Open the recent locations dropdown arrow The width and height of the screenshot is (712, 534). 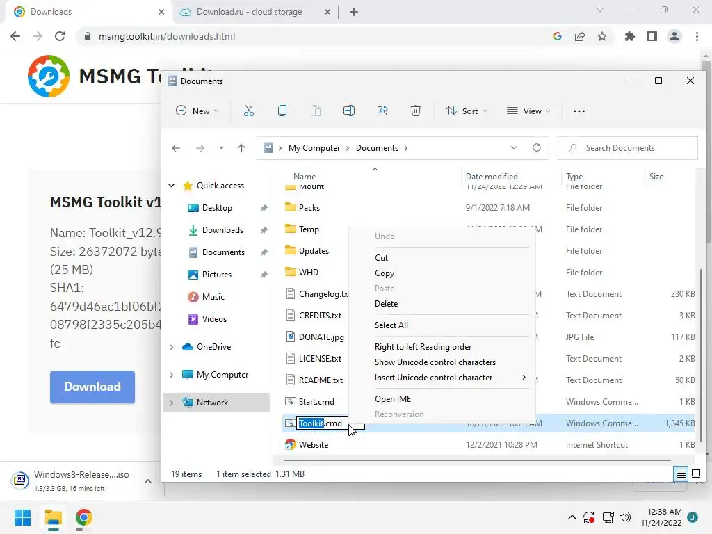click(x=221, y=148)
